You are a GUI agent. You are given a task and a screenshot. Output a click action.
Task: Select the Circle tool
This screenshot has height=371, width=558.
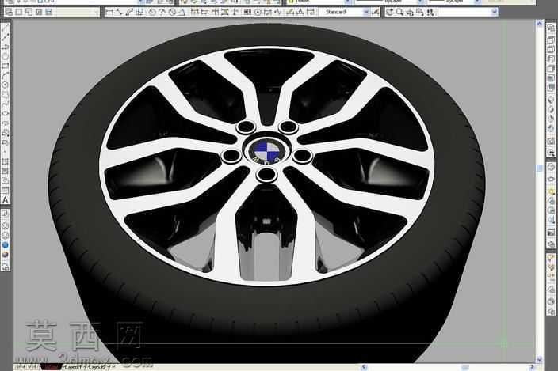click(6, 85)
